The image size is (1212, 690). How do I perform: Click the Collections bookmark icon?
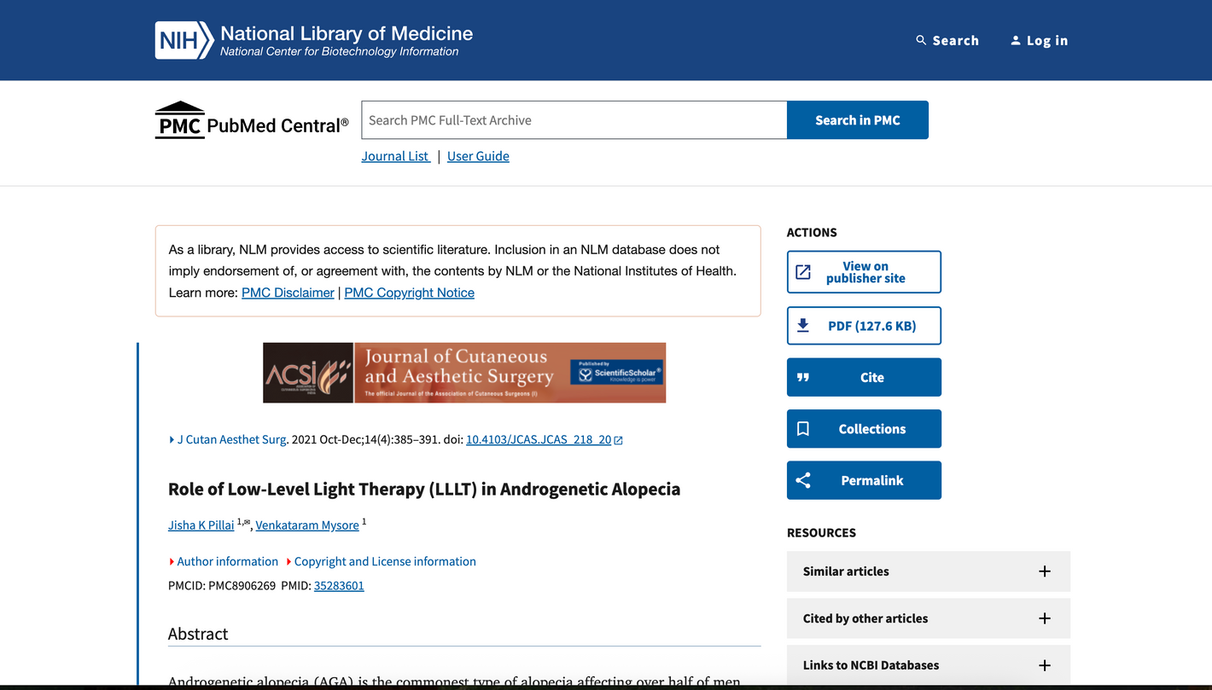click(x=803, y=429)
